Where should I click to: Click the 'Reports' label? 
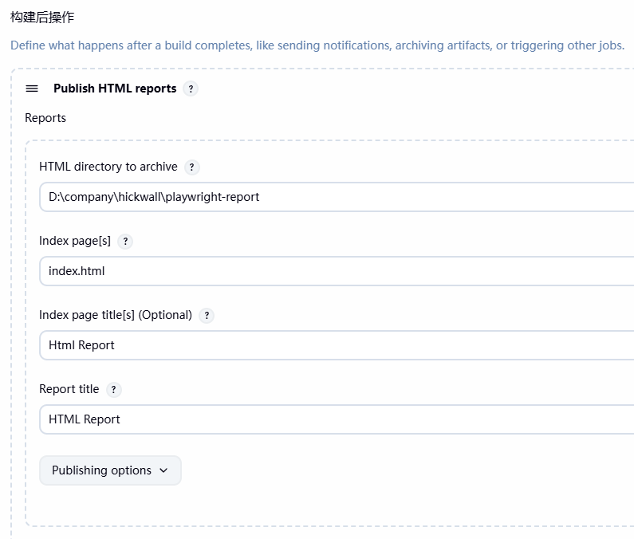click(45, 118)
